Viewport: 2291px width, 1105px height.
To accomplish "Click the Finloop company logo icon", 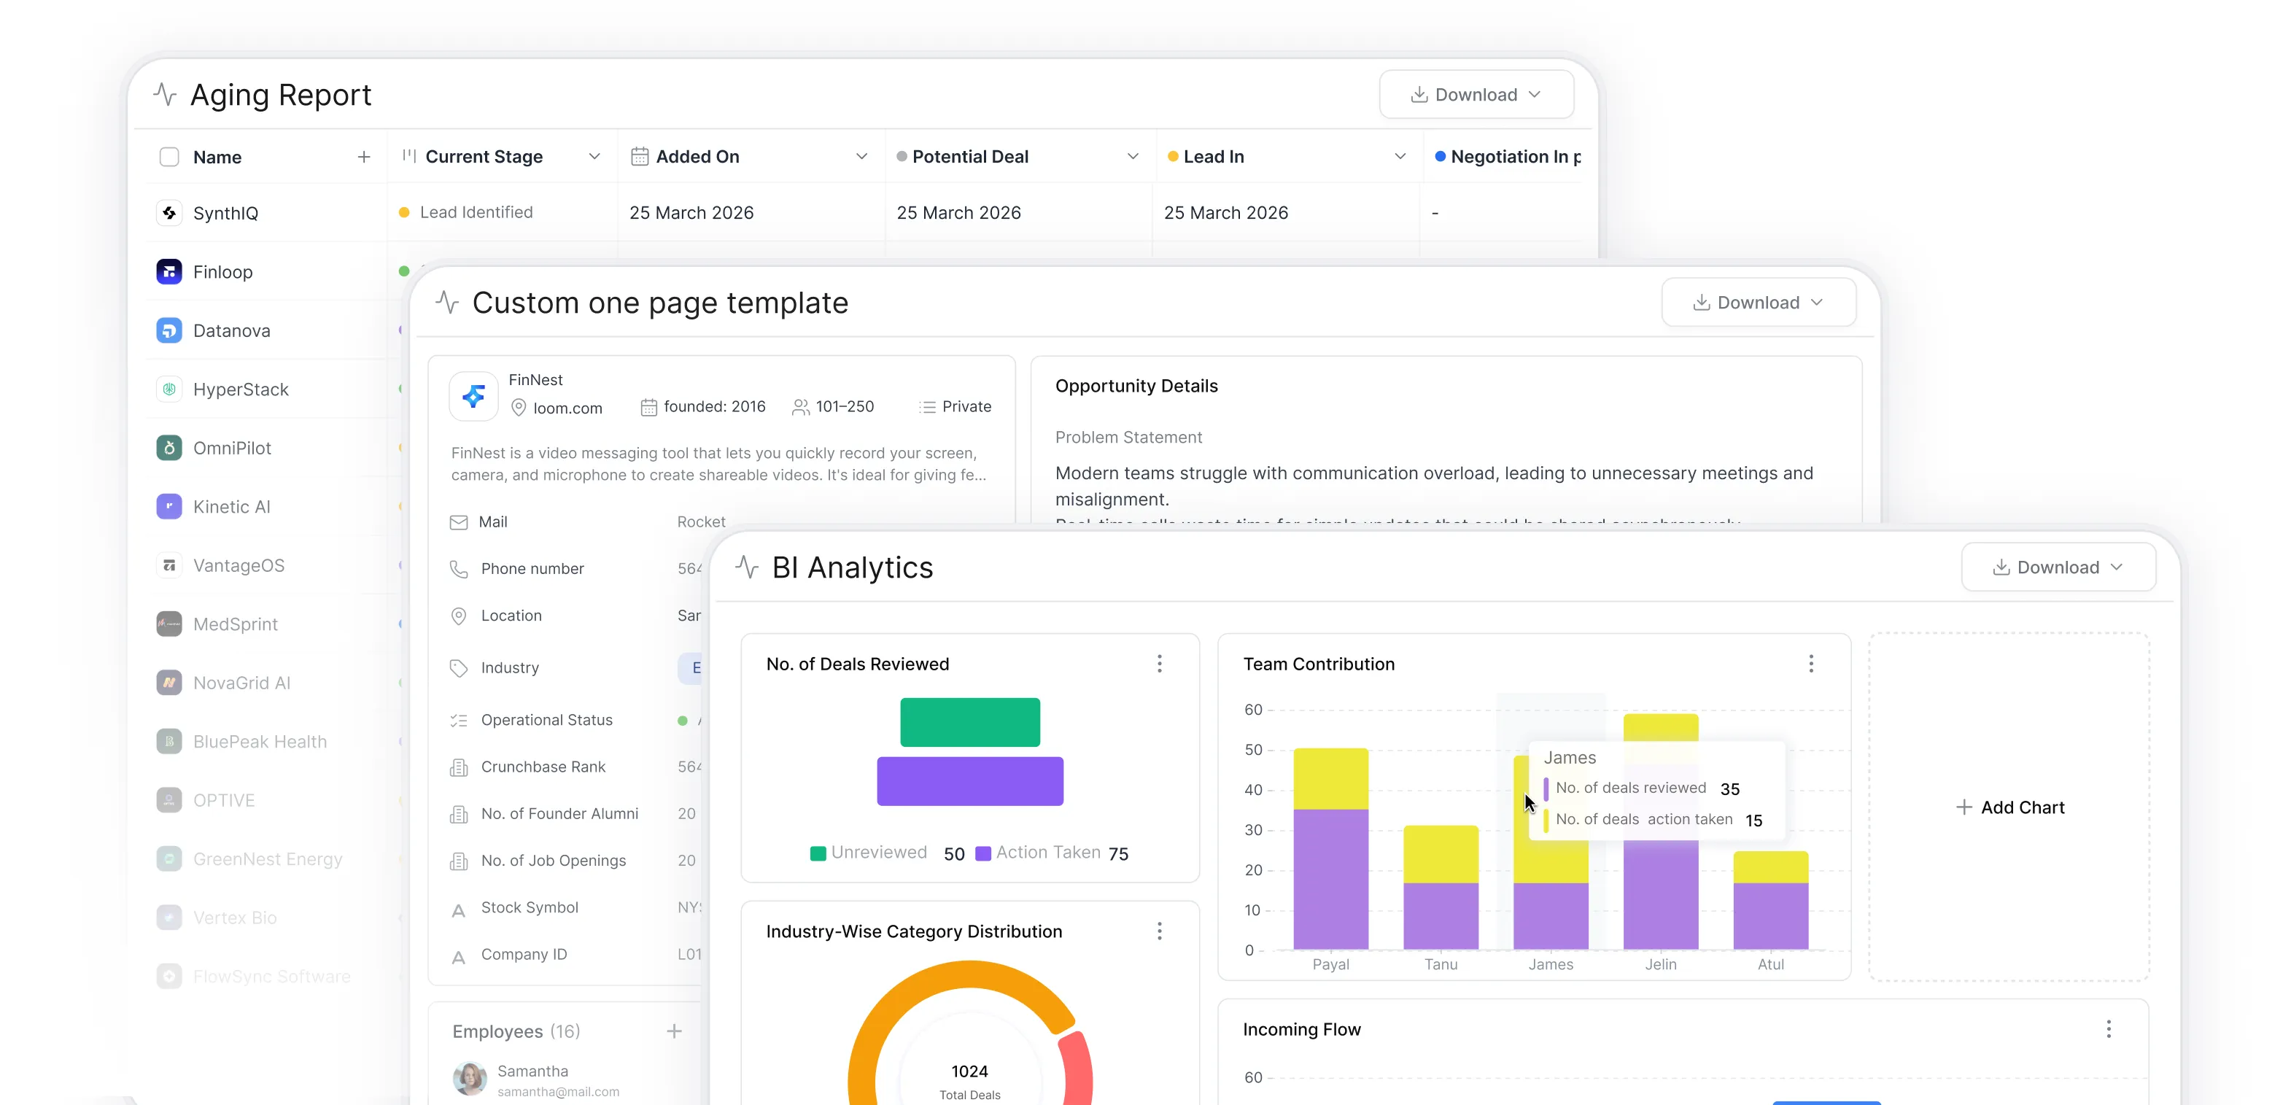I will [x=169, y=271].
